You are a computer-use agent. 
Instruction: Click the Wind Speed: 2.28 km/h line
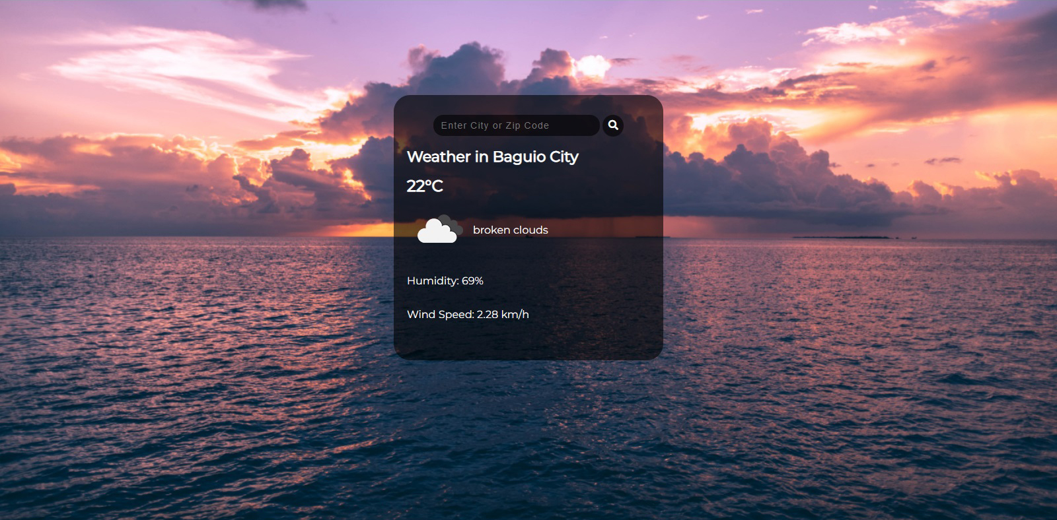click(x=468, y=315)
